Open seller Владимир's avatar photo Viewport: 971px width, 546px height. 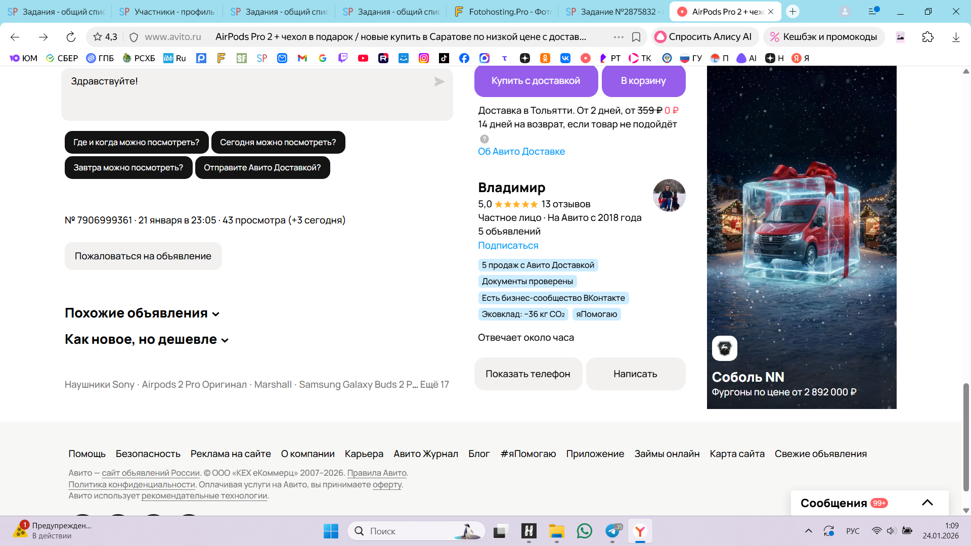click(x=669, y=195)
